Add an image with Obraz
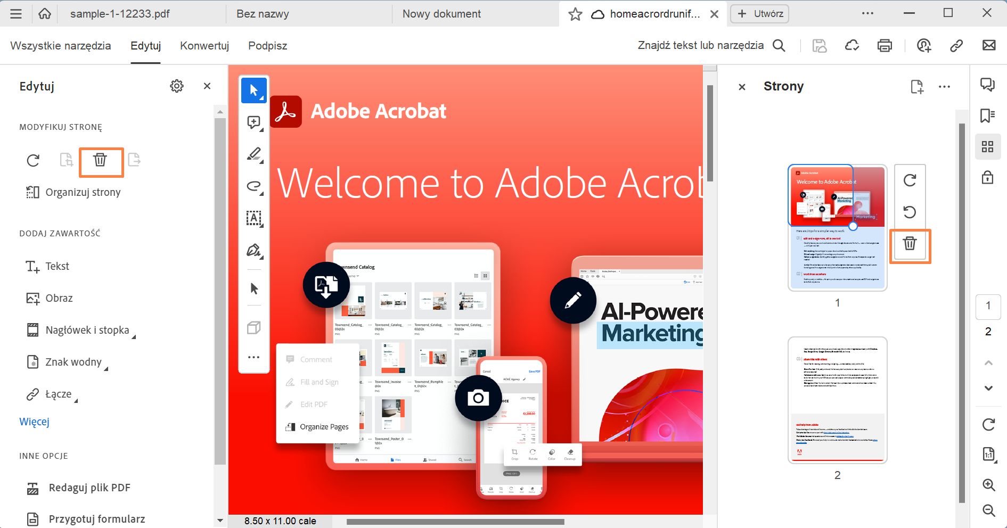This screenshot has width=1007, height=528. pyautogui.click(x=50, y=298)
